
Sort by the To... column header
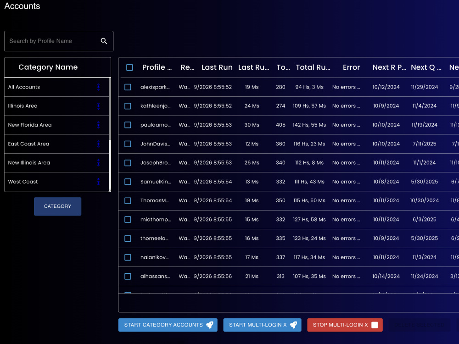pos(283,67)
